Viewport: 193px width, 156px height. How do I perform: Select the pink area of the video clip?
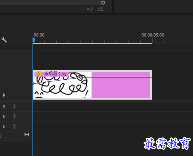[x=121, y=85]
